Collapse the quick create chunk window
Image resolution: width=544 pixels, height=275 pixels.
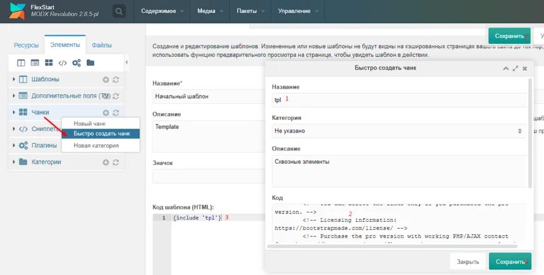tap(506, 68)
